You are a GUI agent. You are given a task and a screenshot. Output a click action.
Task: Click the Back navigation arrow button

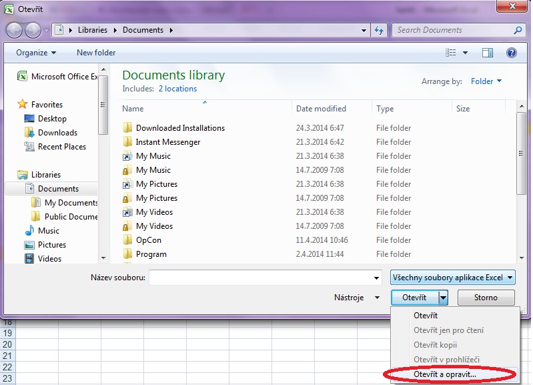point(14,30)
